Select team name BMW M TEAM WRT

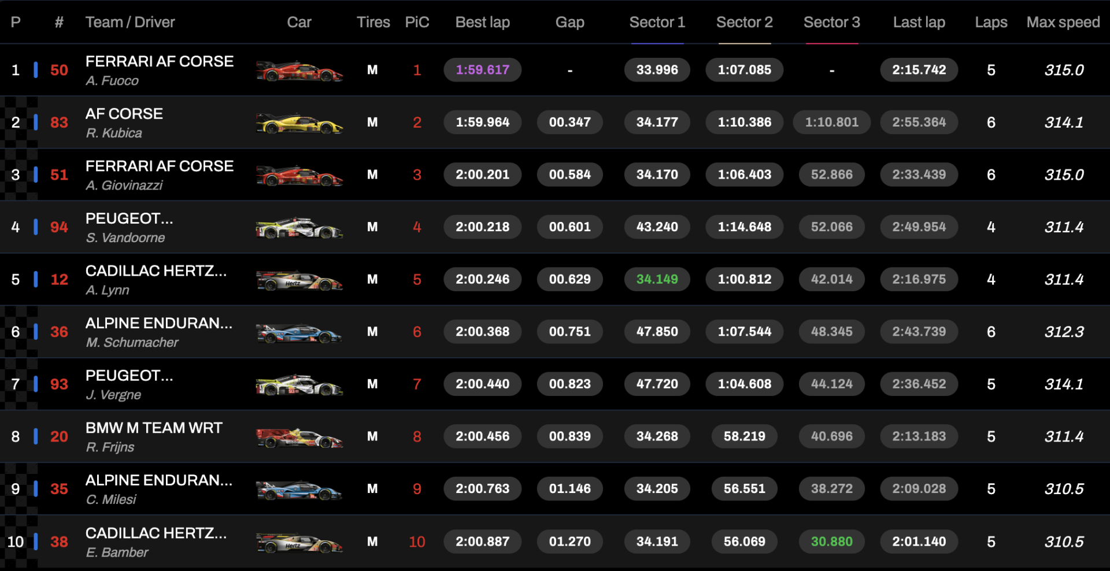click(x=154, y=428)
